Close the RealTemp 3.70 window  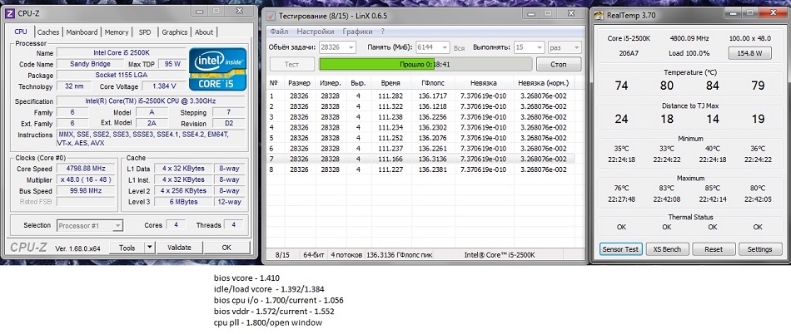[772, 12]
